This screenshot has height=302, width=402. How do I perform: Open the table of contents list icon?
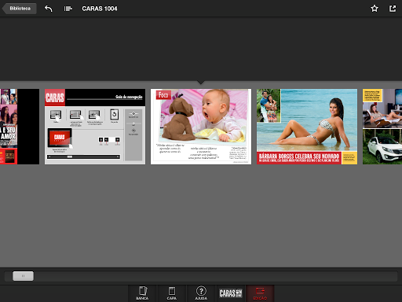tap(68, 9)
